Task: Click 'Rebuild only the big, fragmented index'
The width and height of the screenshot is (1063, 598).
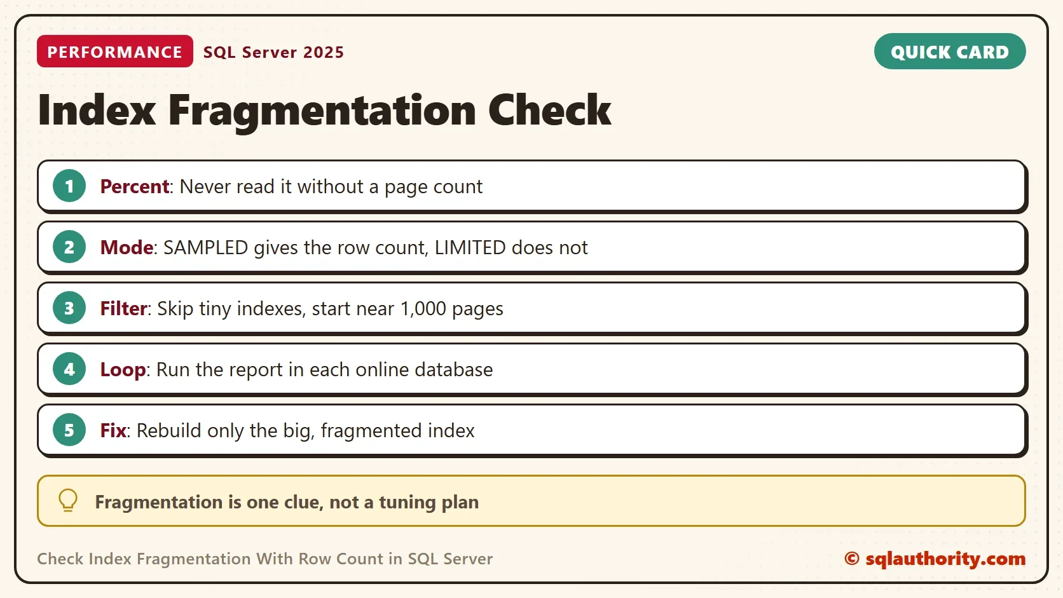Action: coord(306,431)
